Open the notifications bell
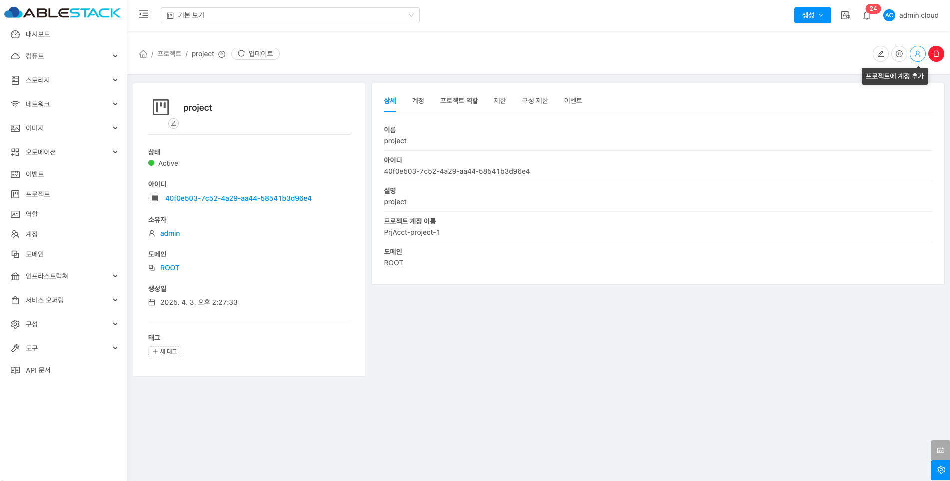 [867, 16]
